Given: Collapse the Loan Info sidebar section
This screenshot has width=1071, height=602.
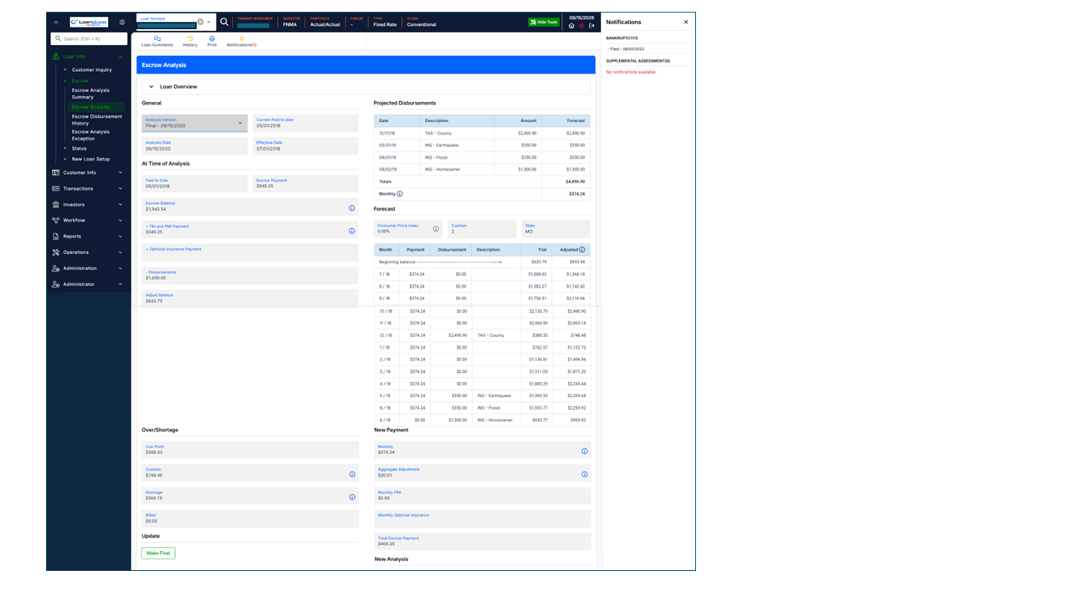Looking at the screenshot, I should pyautogui.click(x=122, y=57).
